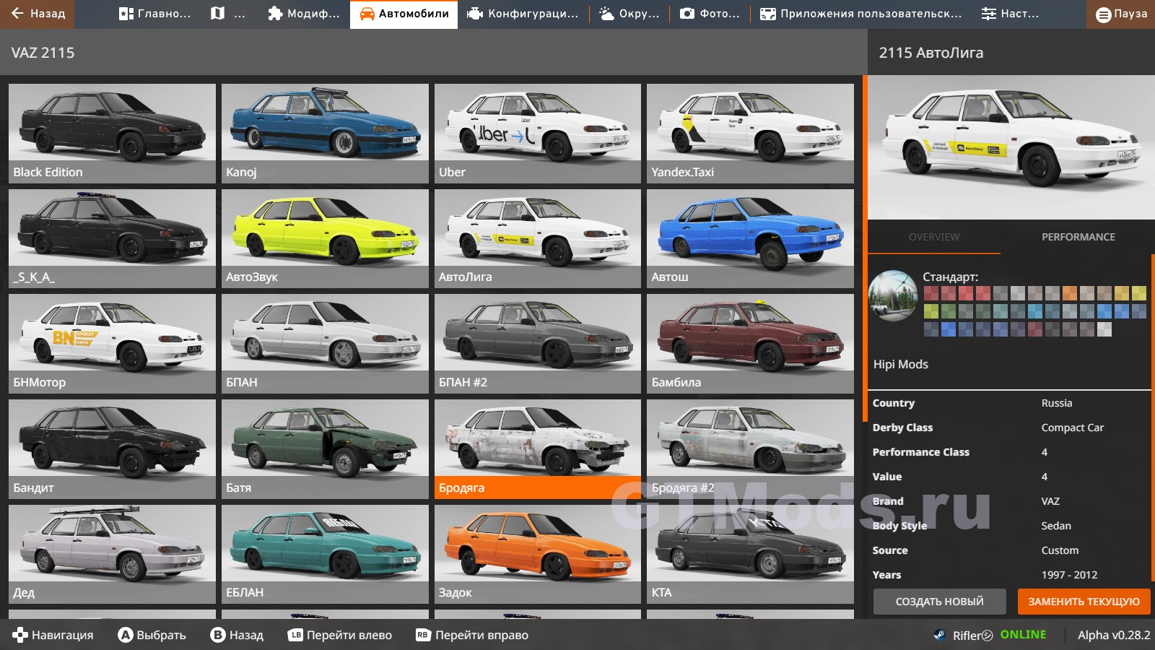Select the Автомобили vehicles tab
This screenshot has height=650, width=1155.
tap(404, 14)
